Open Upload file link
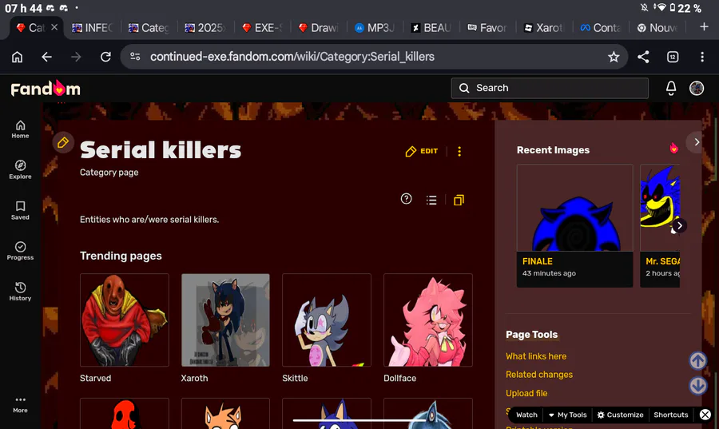The width and height of the screenshot is (719, 429). [526, 393]
